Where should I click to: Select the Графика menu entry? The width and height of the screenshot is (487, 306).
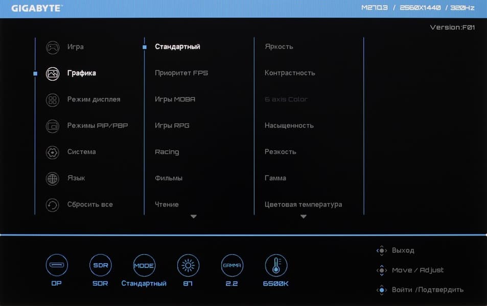click(x=82, y=73)
